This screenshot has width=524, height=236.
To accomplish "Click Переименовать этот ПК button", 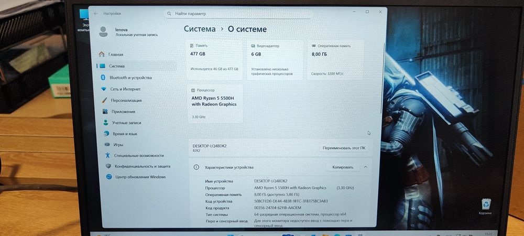I will click(x=344, y=148).
